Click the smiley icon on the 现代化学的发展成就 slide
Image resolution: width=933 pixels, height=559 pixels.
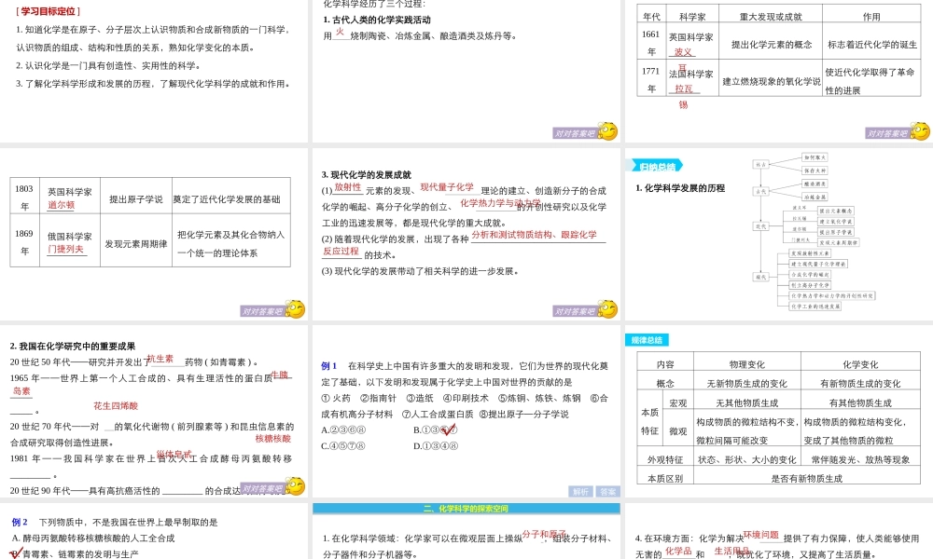tap(607, 309)
